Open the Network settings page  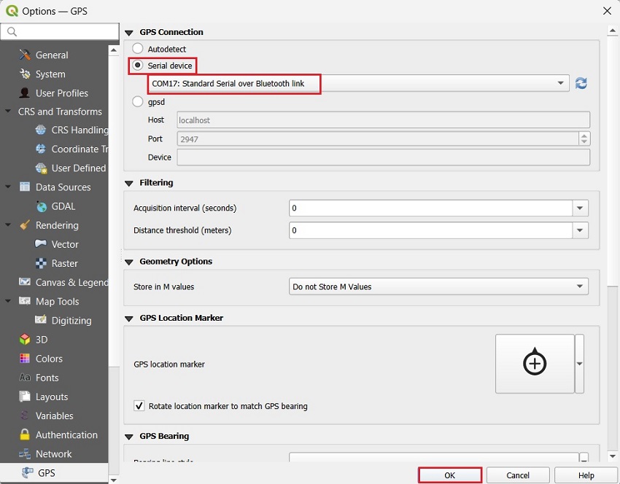(x=53, y=453)
